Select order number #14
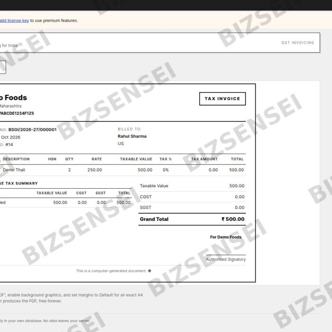Image resolution: width=332 pixels, height=332 pixels. [9, 145]
